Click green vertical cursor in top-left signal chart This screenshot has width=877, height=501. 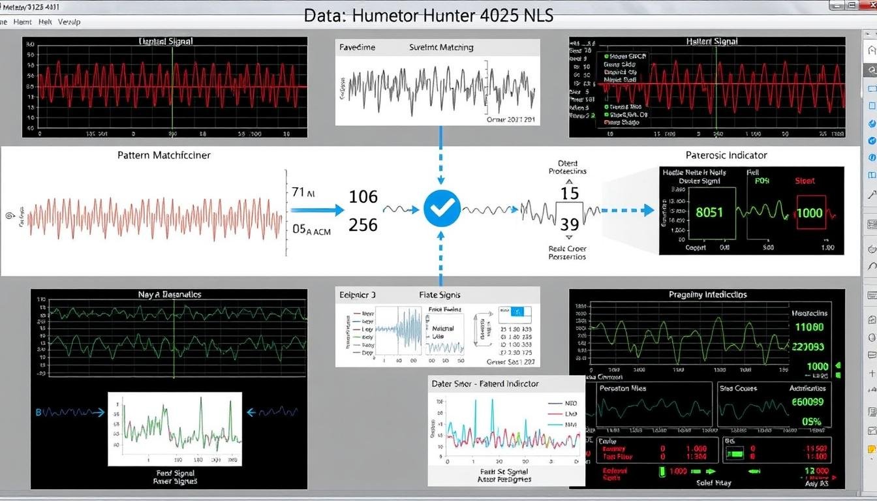pos(172,86)
